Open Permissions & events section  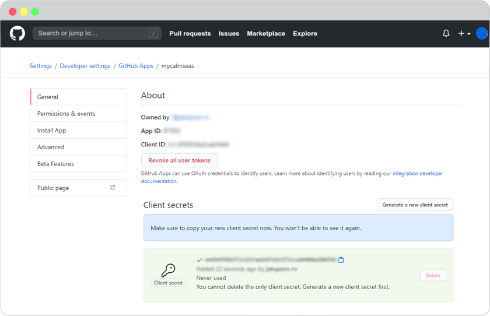click(78, 114)
